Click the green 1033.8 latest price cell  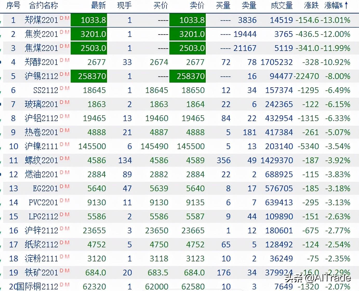click(x=89, y=20)
